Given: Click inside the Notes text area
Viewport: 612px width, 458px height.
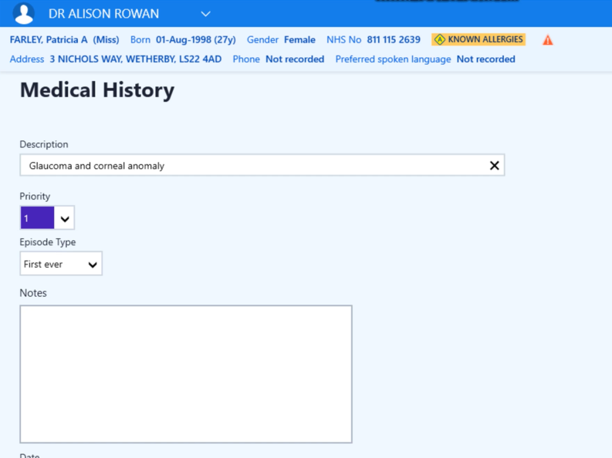Looking at the screenshot, I should (x=186, y=374).
